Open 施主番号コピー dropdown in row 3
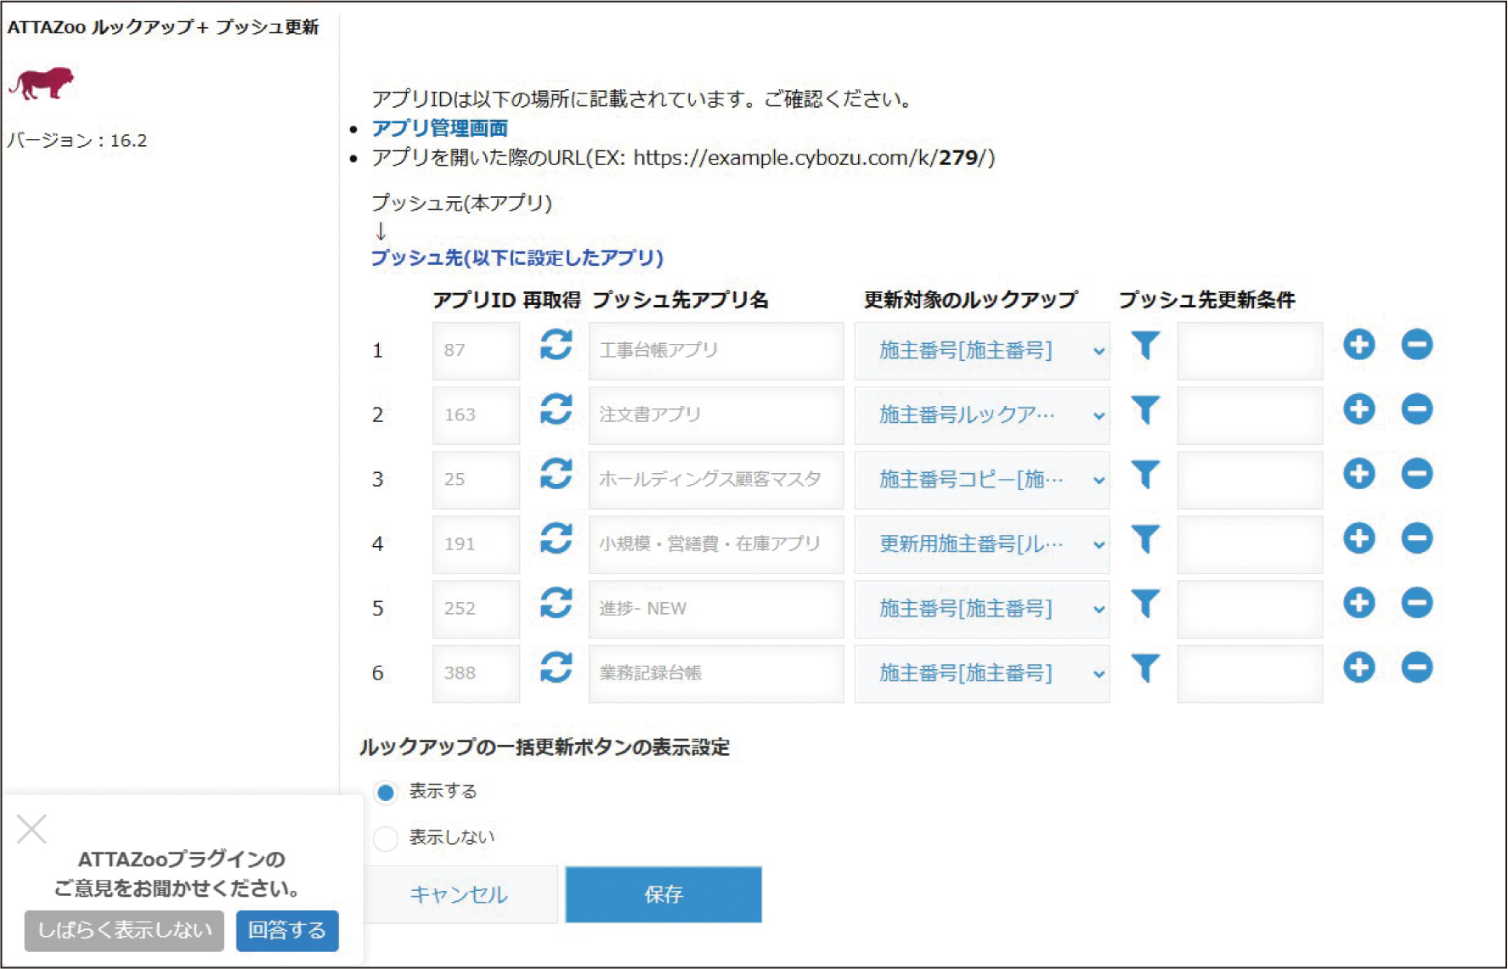The image size is (1508, 969). click(x=982, y=480)
